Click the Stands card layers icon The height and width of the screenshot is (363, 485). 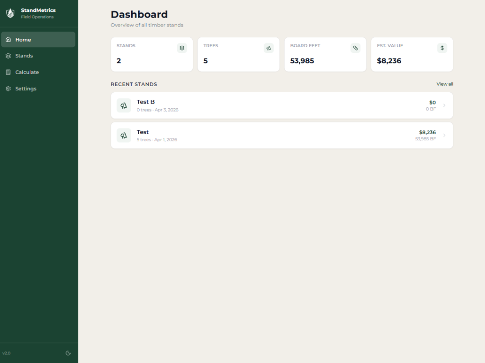pos(182,48)
